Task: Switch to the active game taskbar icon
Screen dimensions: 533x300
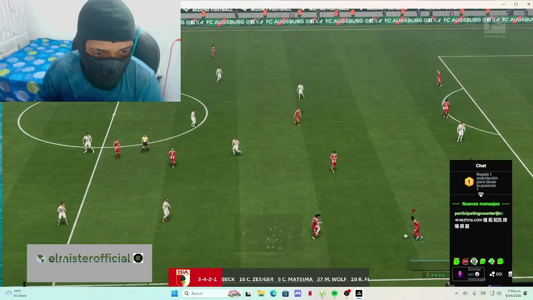Action: pos(359,293)
